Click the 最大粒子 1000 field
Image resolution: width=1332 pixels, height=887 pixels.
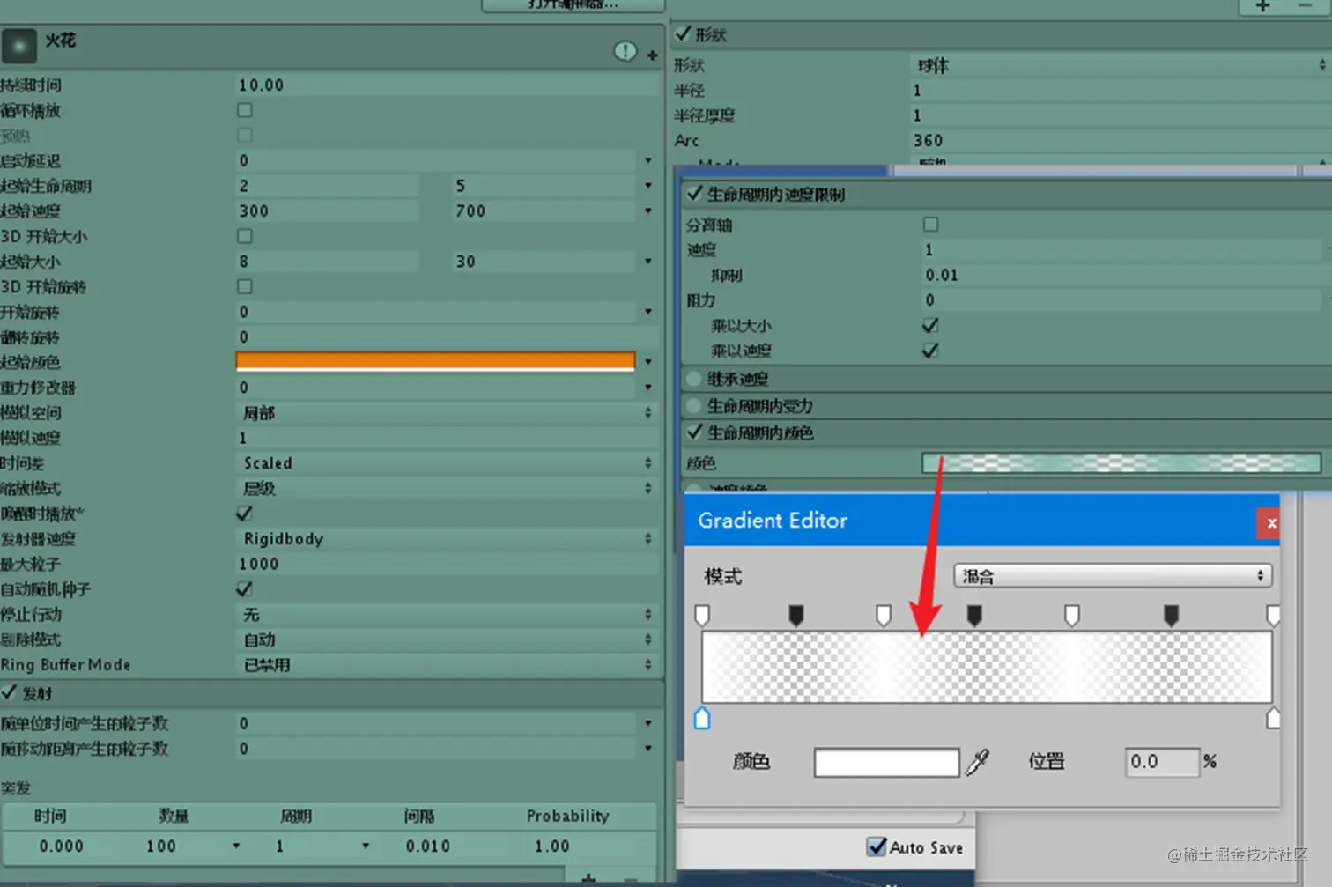coord(448,564)
